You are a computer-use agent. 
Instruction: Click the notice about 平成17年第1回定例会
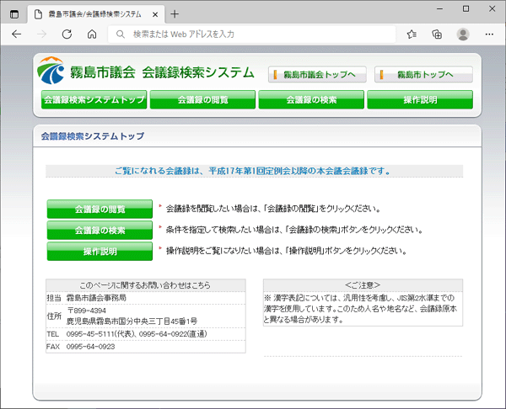(253, 171)
